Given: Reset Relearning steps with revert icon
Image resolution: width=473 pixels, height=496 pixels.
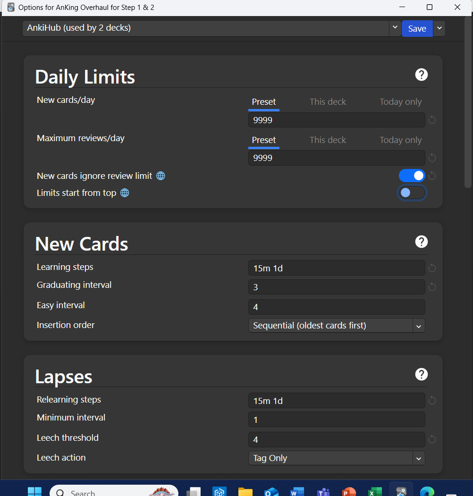Looking at the screenshot, I should pyautogui.click(x=432, y=401).
